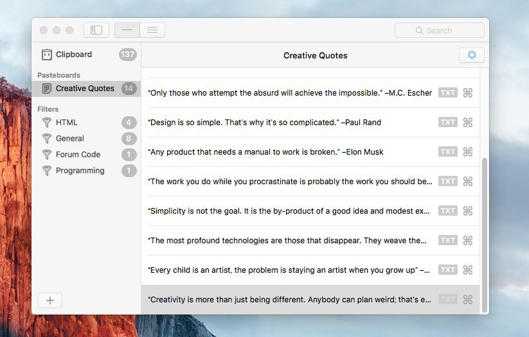Click TXT badge on Elon Musk quote
The width and height of the screenshot is (529, 337).
(x=448, y=151)
